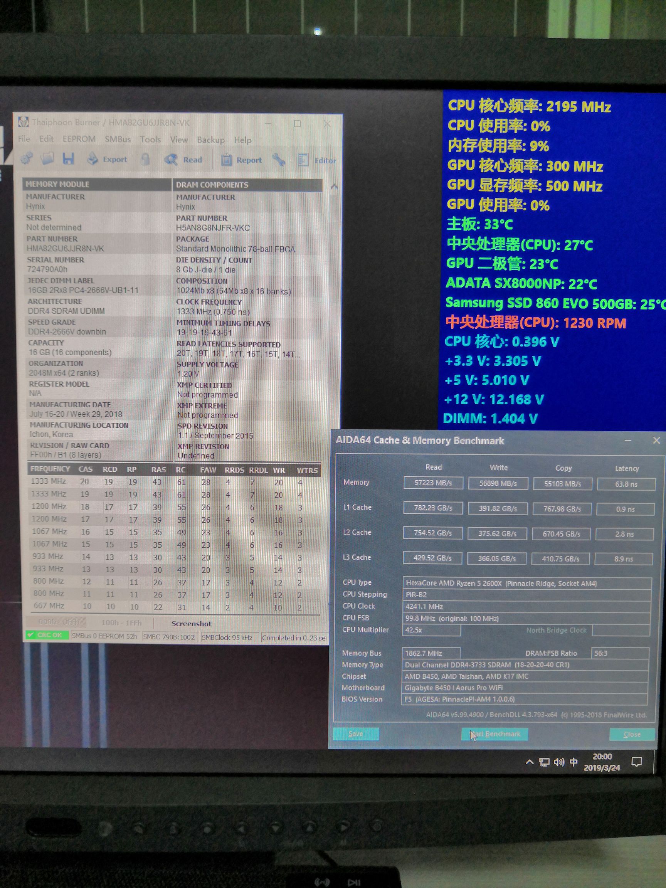Save the SPD dump using the diskette icon
666x888 pixels.
[69, 160]
